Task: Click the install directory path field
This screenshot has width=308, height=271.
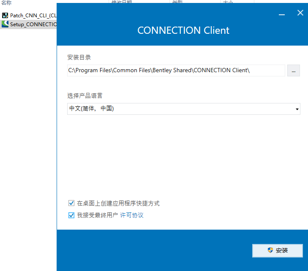Action: [x=176, y=70]
